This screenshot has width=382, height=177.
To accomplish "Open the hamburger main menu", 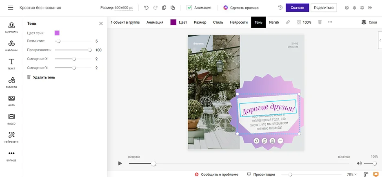I will [11, 8].
